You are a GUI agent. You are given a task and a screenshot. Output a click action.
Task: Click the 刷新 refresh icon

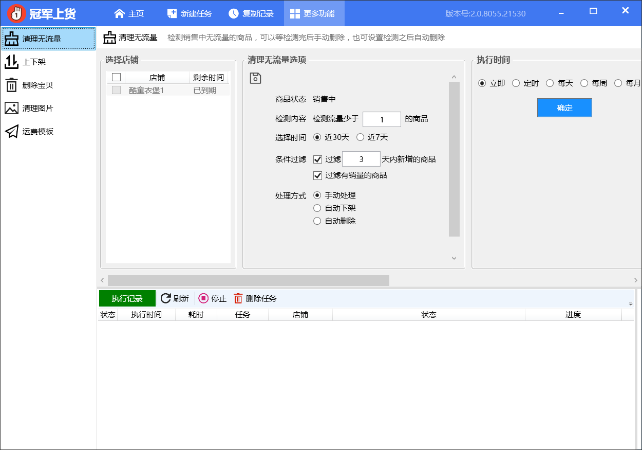coord(166,298)
